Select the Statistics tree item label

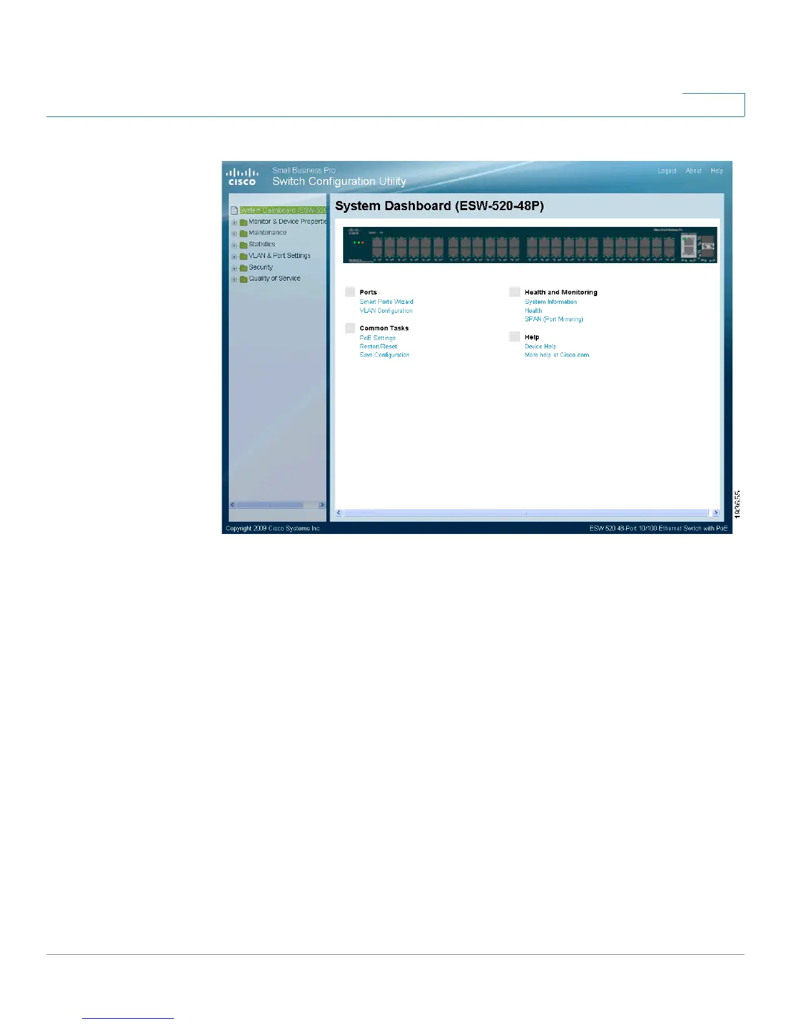262,244
